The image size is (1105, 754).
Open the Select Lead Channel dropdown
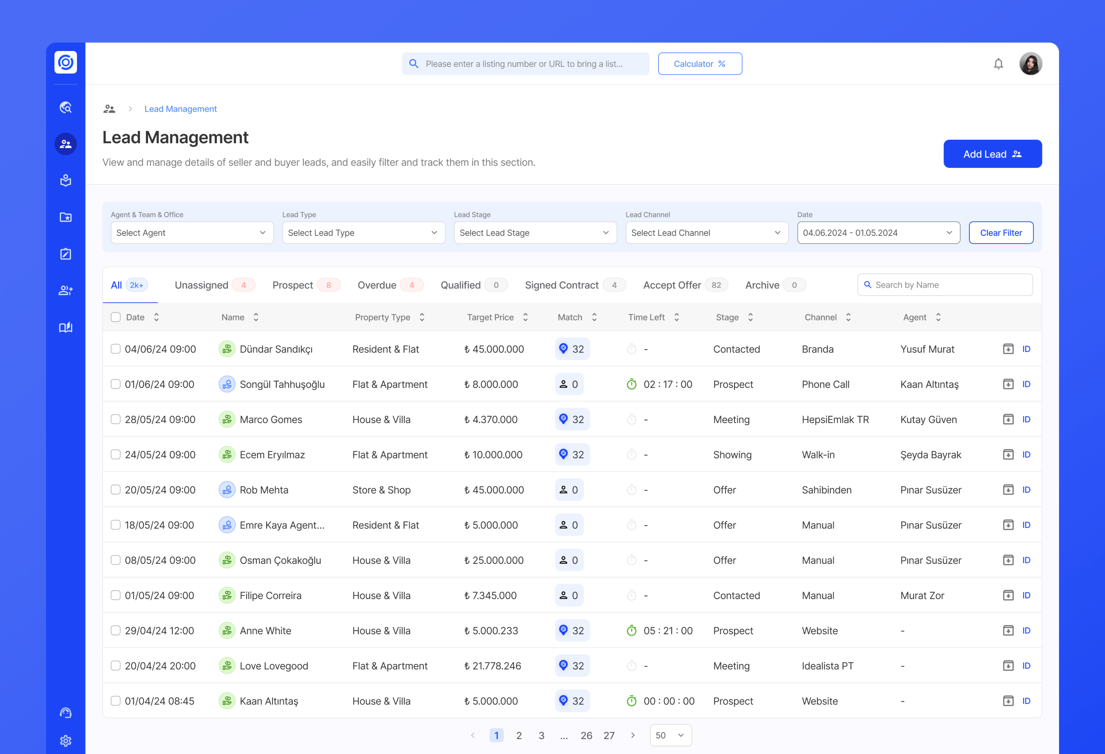707,233
